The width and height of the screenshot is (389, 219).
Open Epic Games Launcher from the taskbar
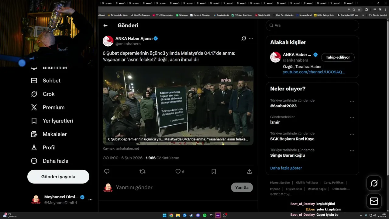coord(211,215)
